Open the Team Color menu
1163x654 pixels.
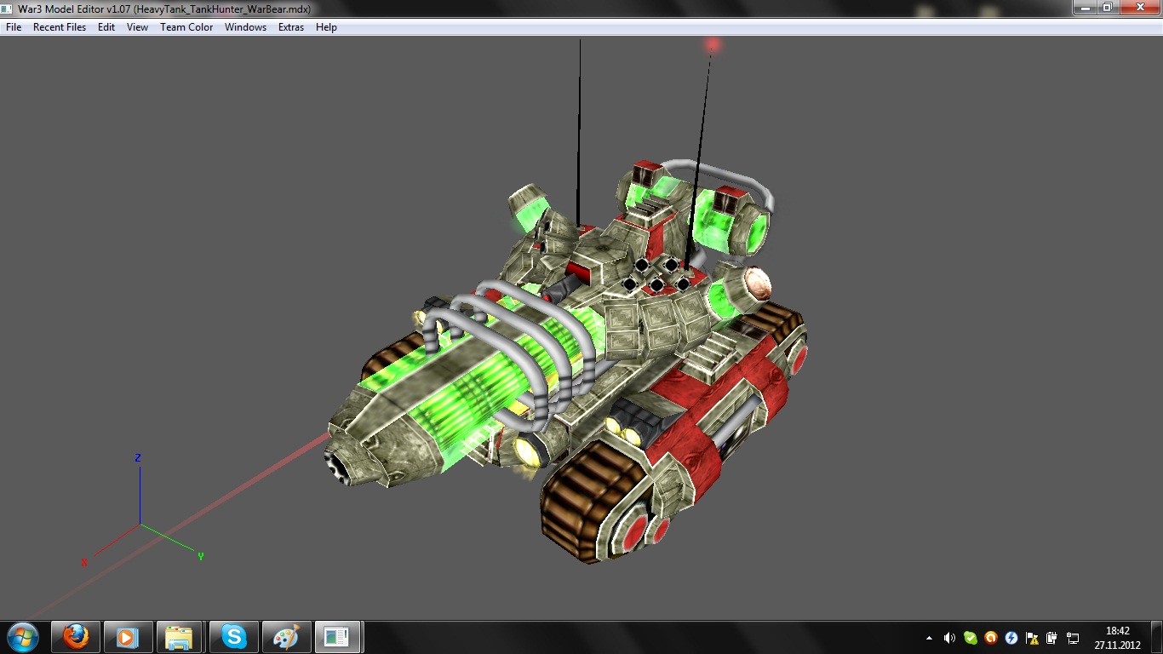pyautogui.click(x=186, y=27)
